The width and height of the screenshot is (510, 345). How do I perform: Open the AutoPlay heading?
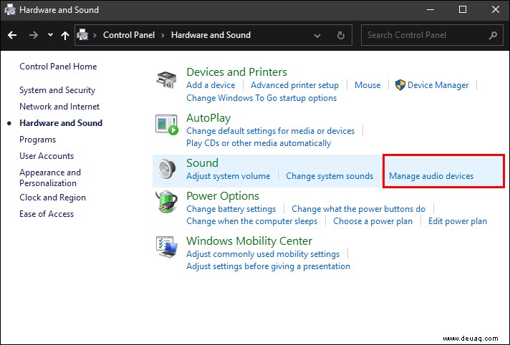pos(208,118)
